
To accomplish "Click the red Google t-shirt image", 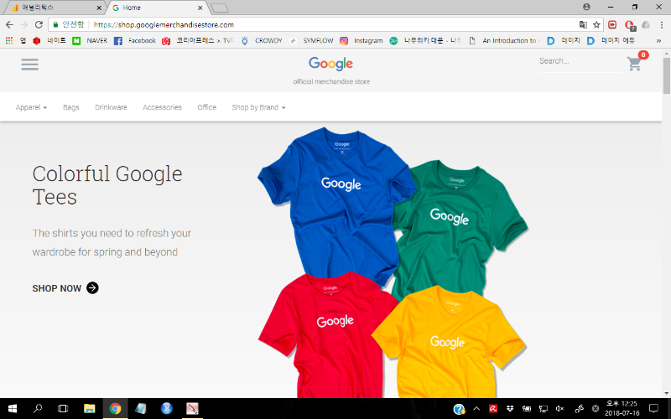I will click(327, 336).
